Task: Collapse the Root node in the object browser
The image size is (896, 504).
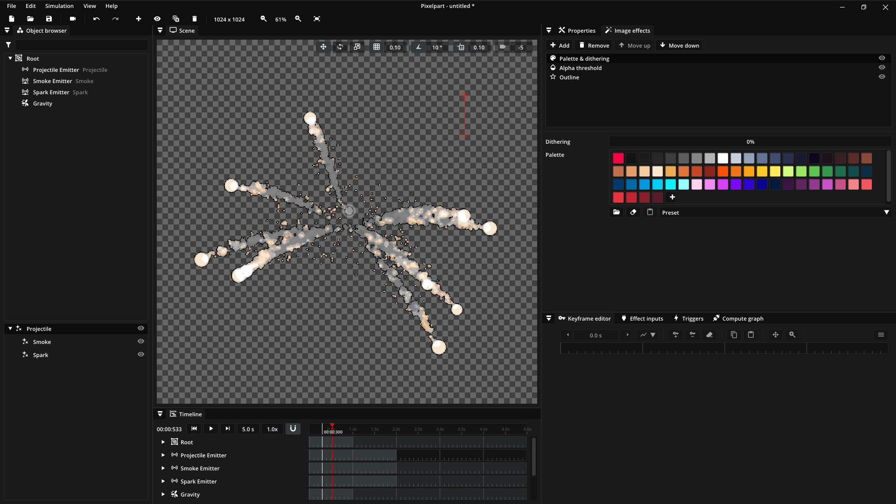Action: (x=10, y=58)
